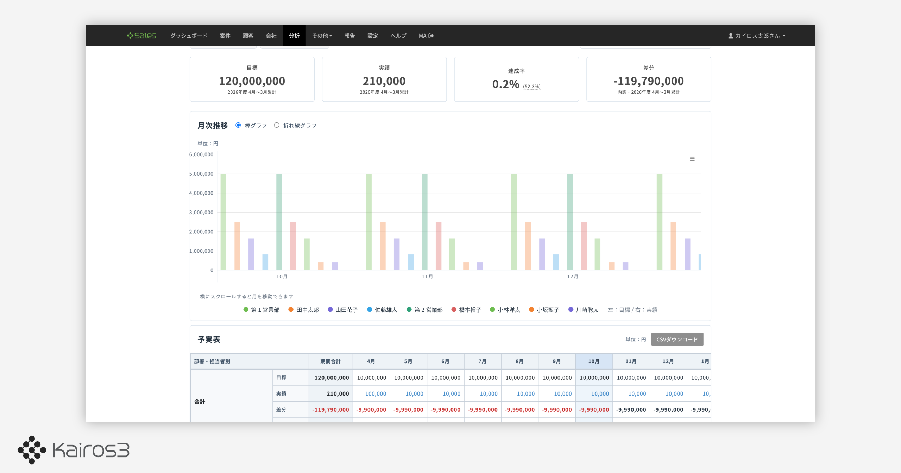Click the (52.3%) achievement rate link
The width and height of the screenshot is (901, 473).
(531, 87)
